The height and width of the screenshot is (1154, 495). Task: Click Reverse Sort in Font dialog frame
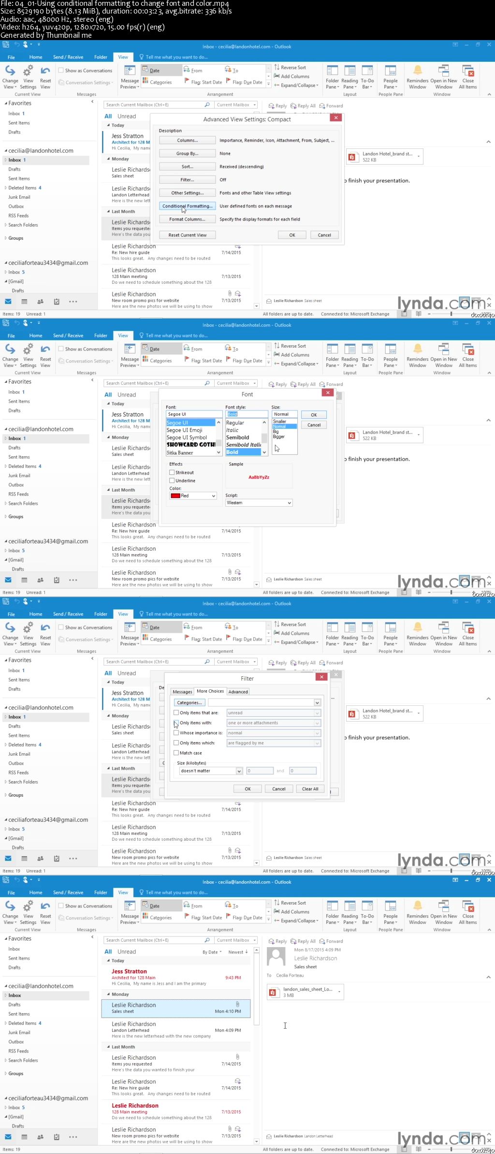[x=290, y=346]
